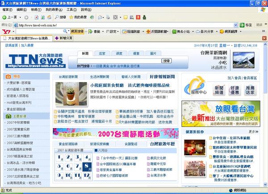Click the 小熊庭園 plant photo thumbnail
The width and height of the screenshot is (268, 194).
[71, 94]
